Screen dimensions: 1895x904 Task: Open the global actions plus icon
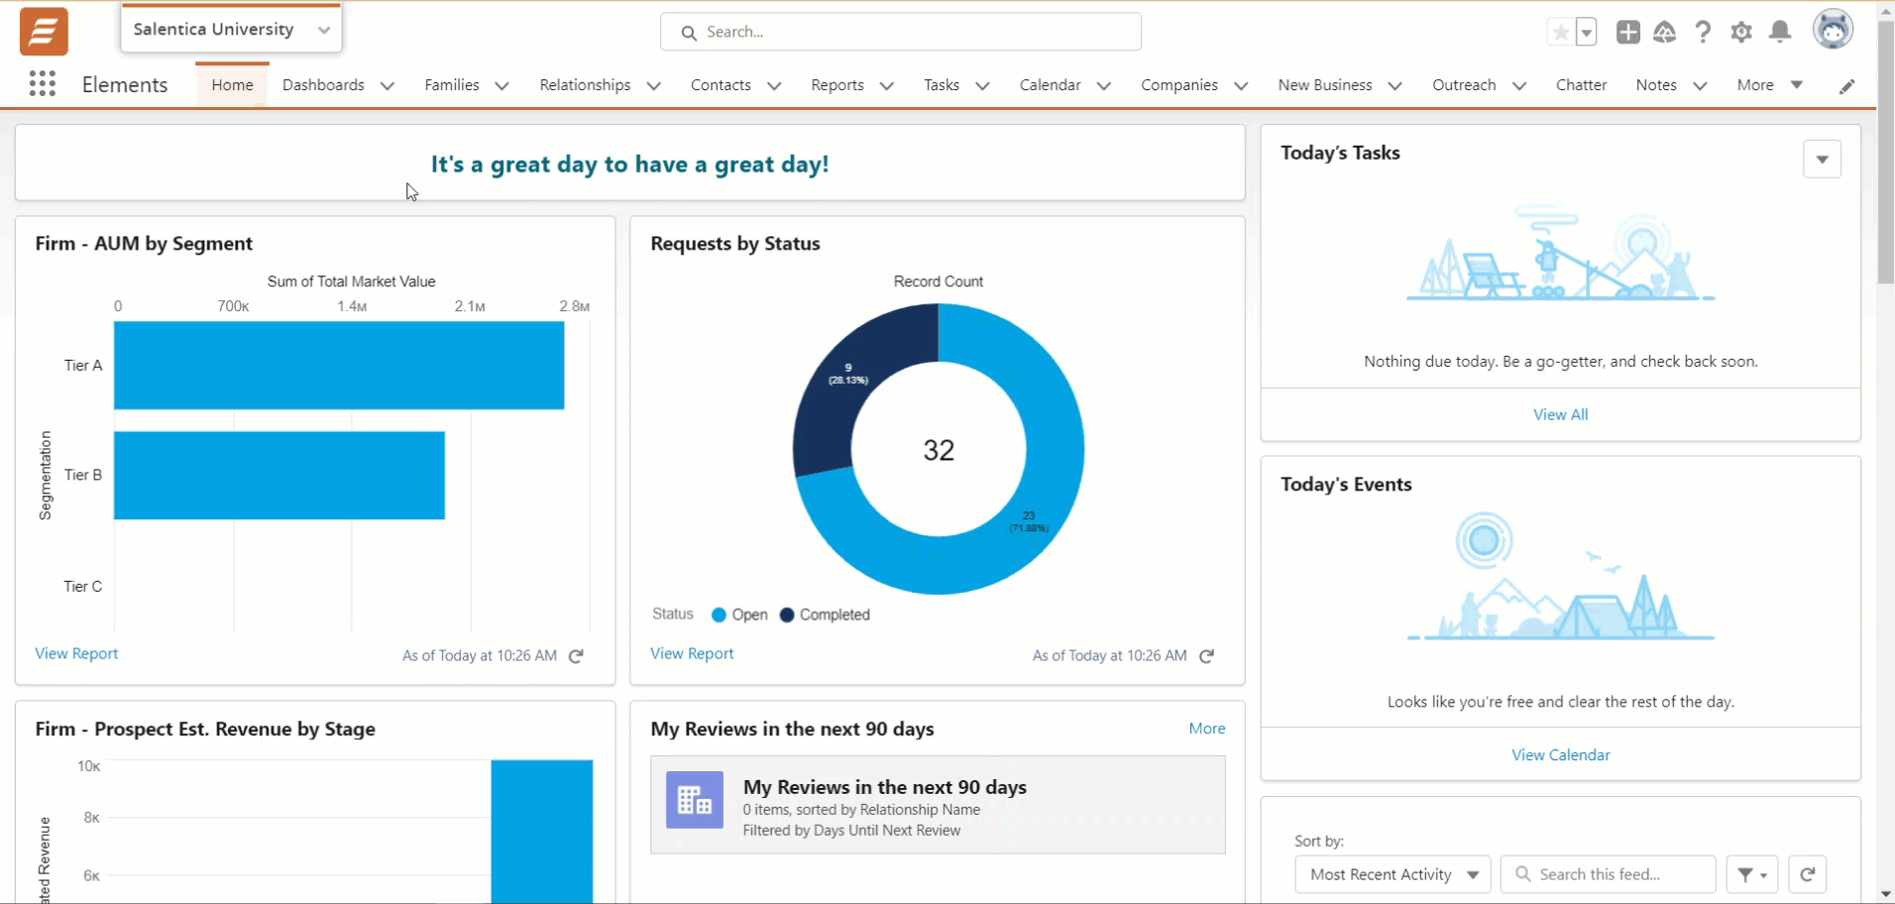point(1627,33)
